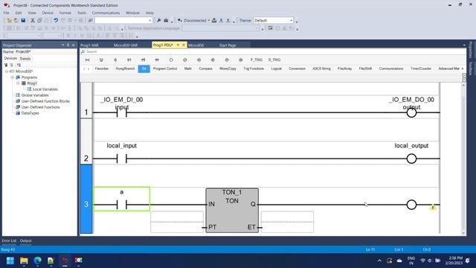
Task: Click the toolbox briefcase icon
Action: click(x=166, y=20)
